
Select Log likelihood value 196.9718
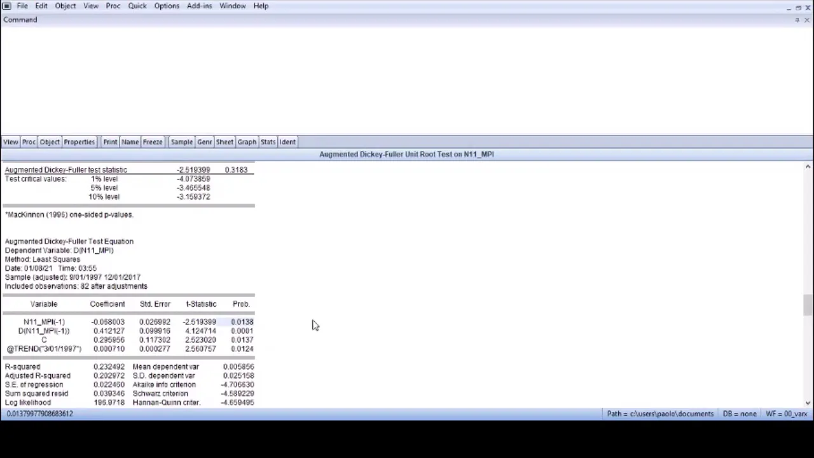[x=109, y=402]
